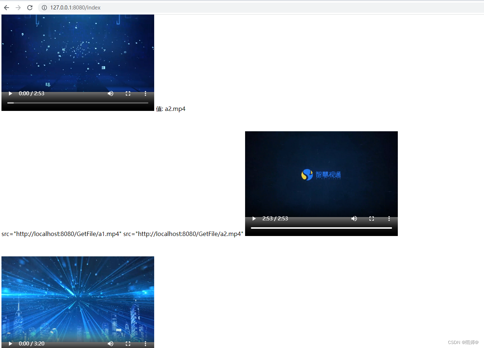484x348 pixels.
Task: Play the third video at 0:00 / 3:20
Action: tap(11, 344)
